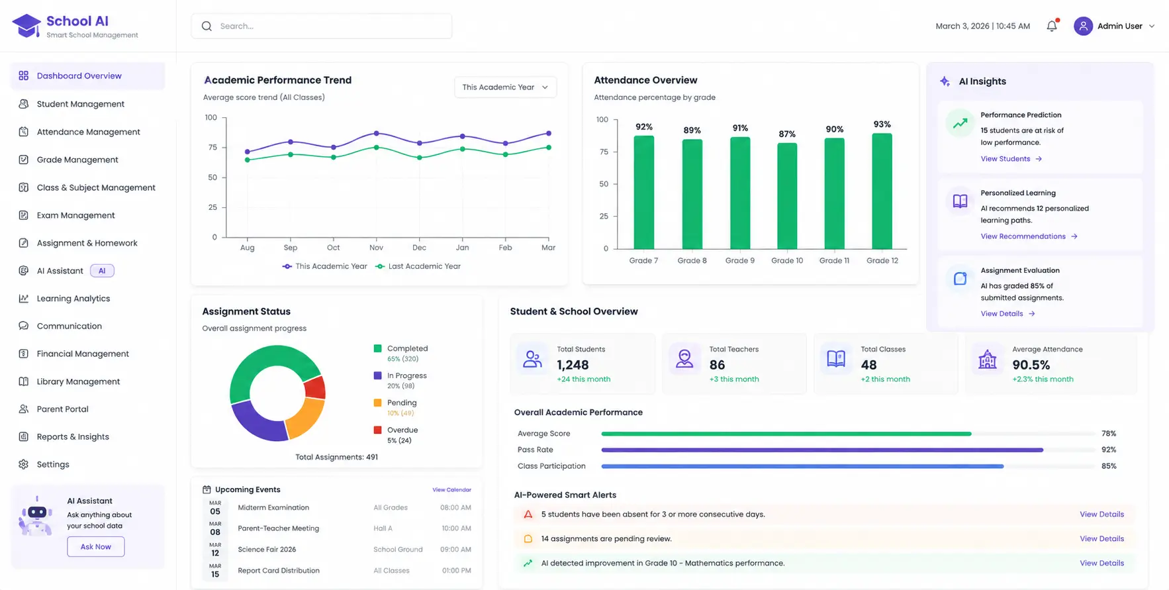The image size is (1169, 590).
Task: Click the search magnifier icon
Action: [x=207, y=26]
